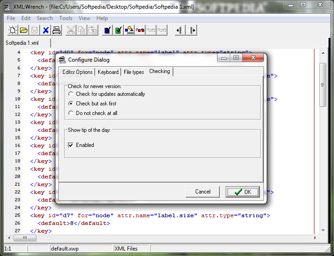Close the file with the blue X icon
The image size is (334, 256).
pos(46,30)
